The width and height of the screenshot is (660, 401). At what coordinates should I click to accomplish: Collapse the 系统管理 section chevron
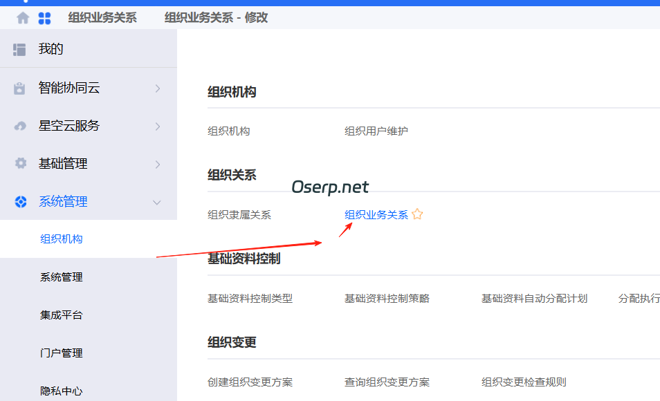[157, 201]
